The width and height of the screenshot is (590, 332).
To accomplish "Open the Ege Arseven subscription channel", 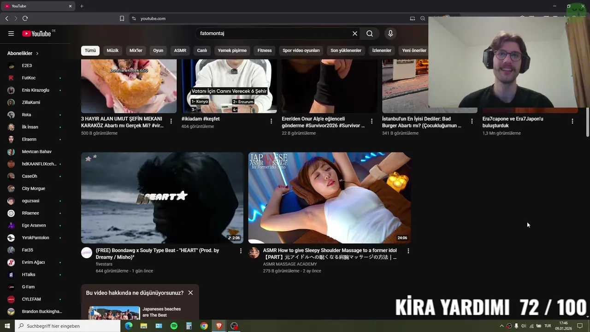I will tap(35, 225).
